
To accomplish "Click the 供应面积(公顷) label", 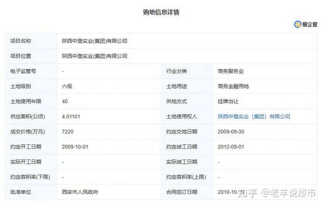I will [x=27, y=116].
